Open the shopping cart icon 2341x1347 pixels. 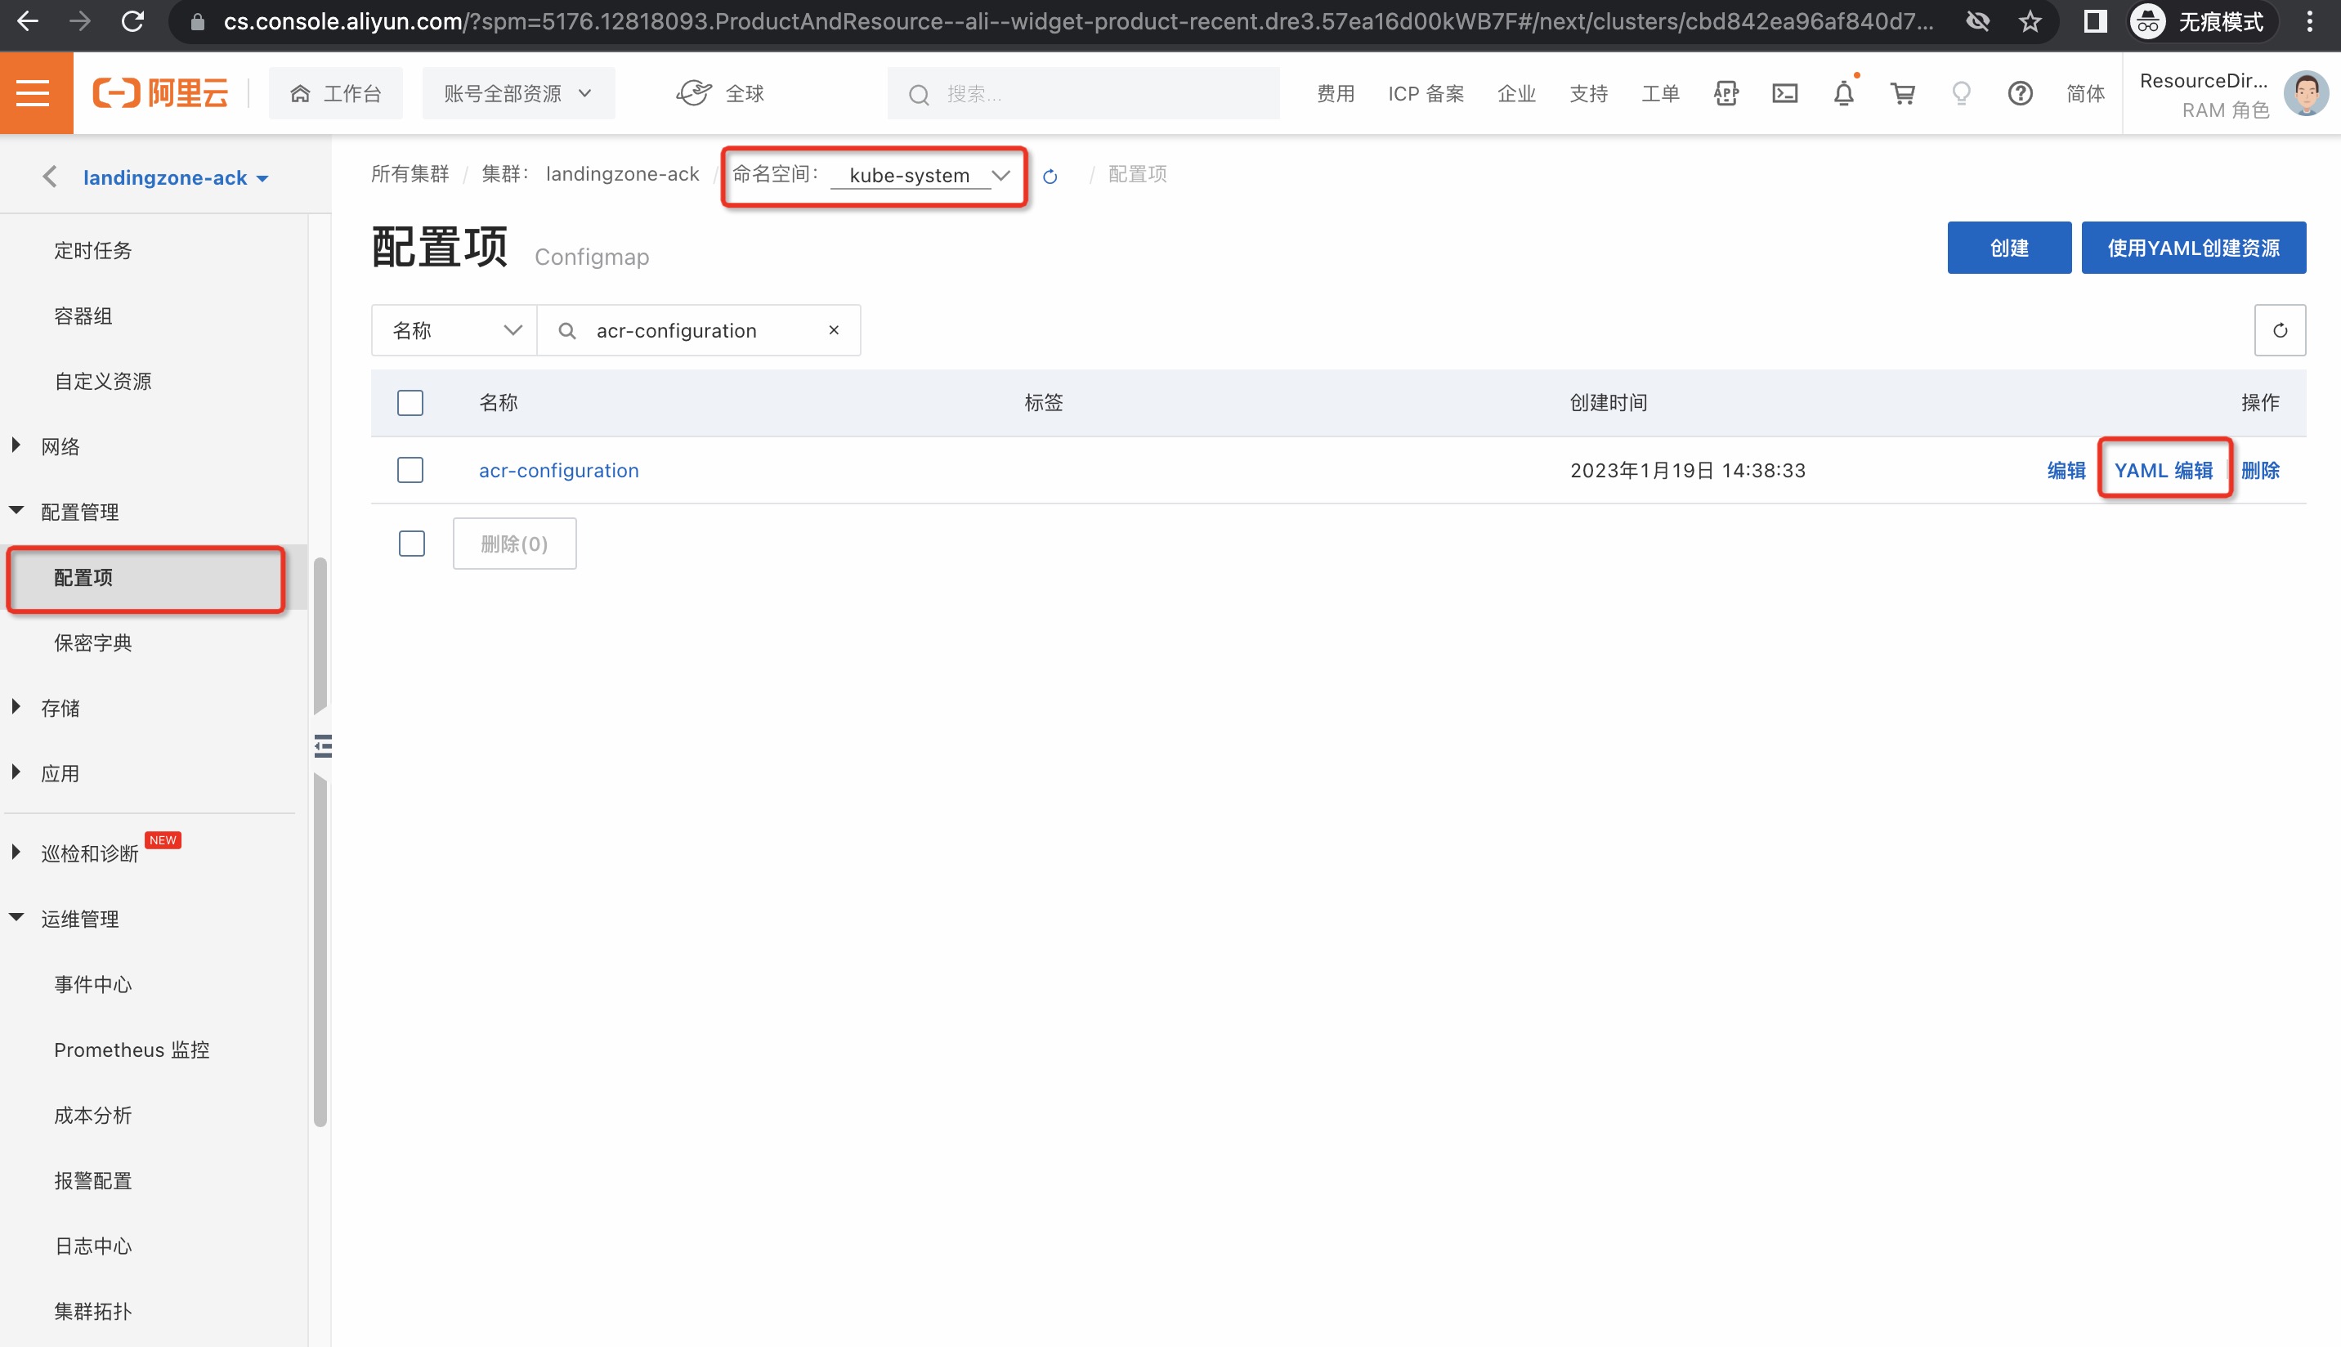pos(1903,93)
